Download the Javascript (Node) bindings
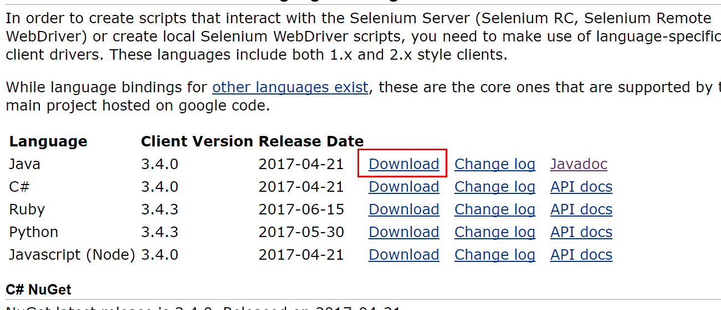 pos(403,255)
